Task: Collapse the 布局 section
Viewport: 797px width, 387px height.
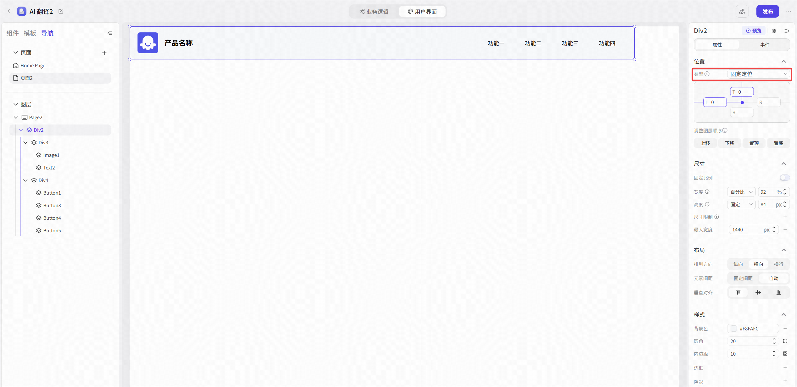Action: click(x=784, y=250)
